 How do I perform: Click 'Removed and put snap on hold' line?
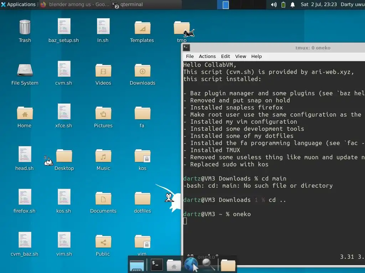coord(240,100)
